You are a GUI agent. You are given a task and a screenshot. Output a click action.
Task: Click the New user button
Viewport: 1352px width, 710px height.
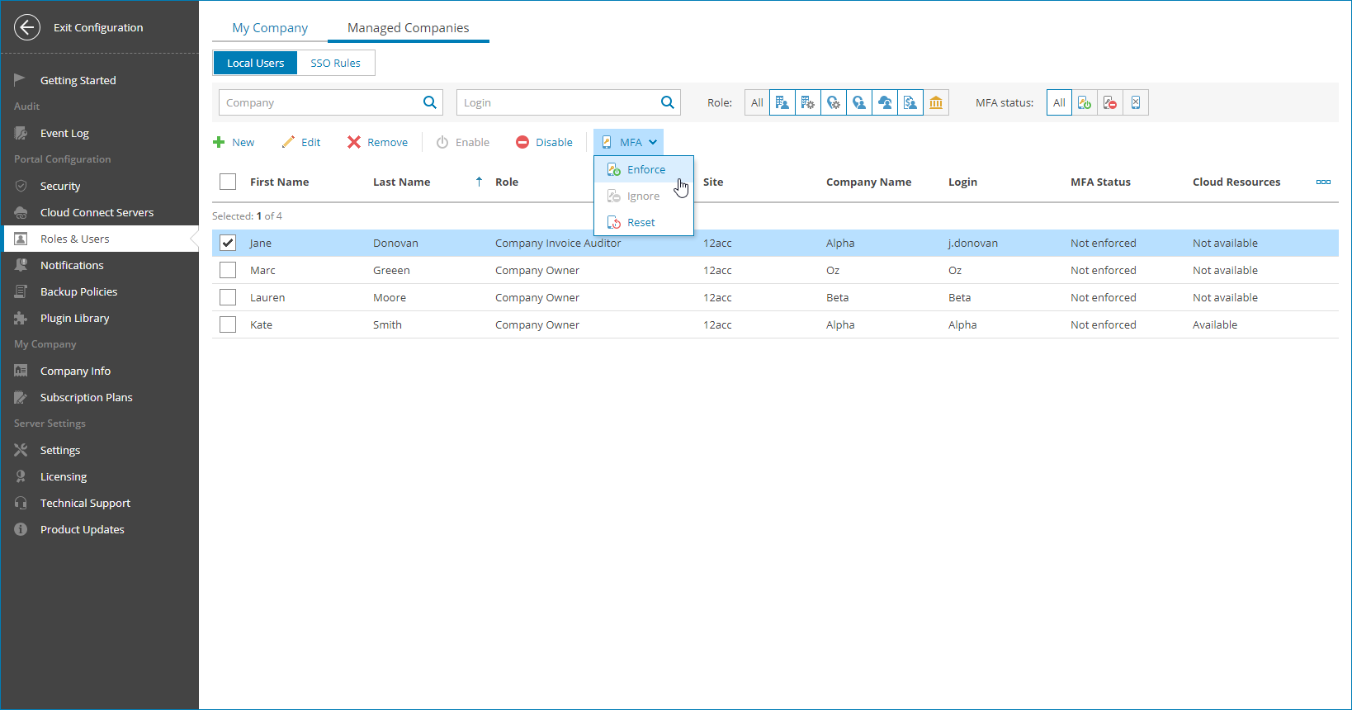(x=234, y=142)
